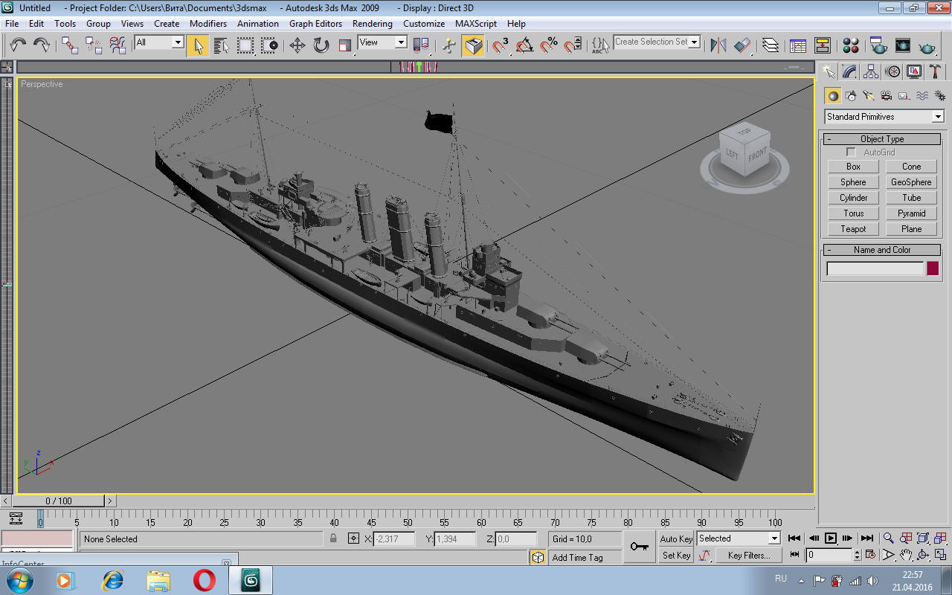
Task: Open the Material Editor (colored spheres icon)
Action: pos(852,46)
